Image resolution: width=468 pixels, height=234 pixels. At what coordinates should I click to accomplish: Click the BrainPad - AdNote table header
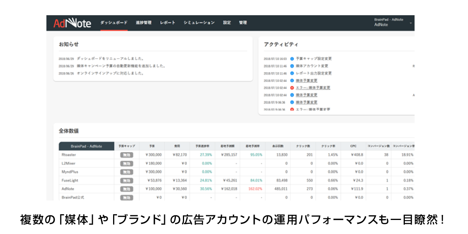pos(87,146)
